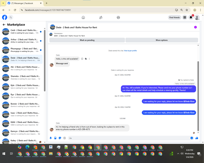React to 'Hello, is this still available?' message
Screen dimensions: 204x163
tap(82, 59)
